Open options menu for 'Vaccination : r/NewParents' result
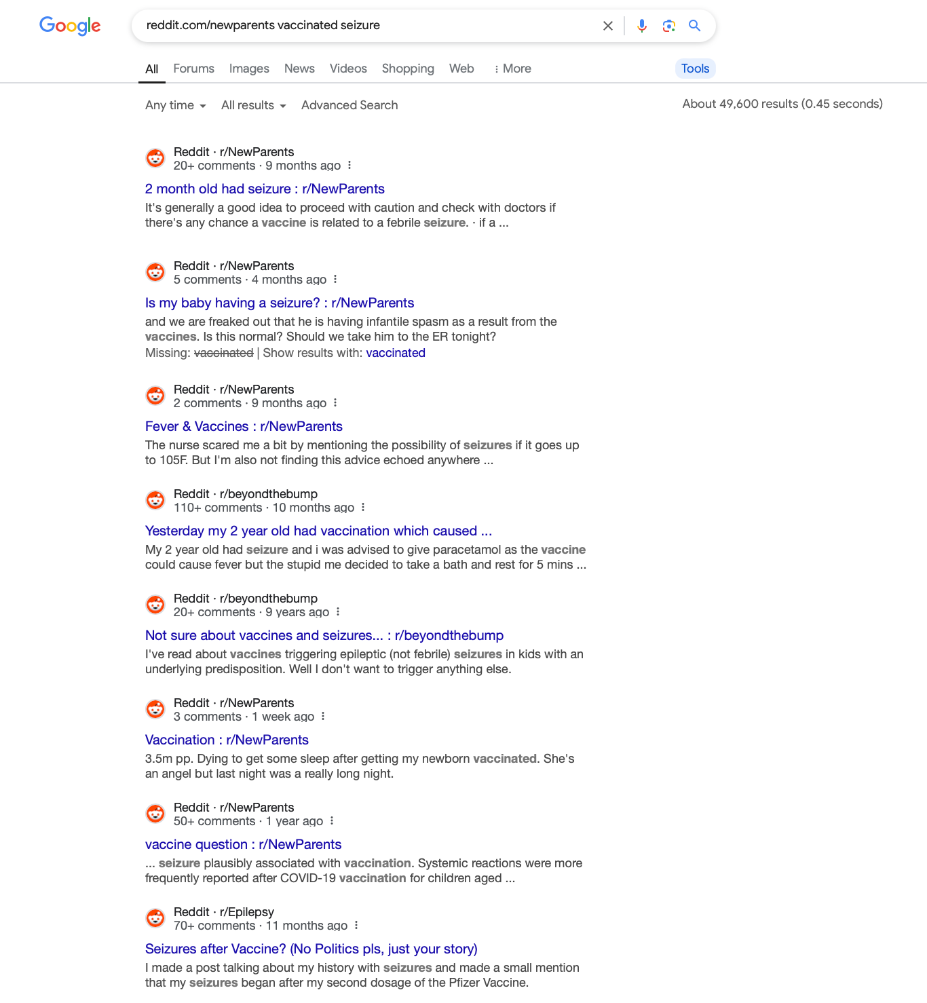 pyautogui.click(x=323, y=717)
